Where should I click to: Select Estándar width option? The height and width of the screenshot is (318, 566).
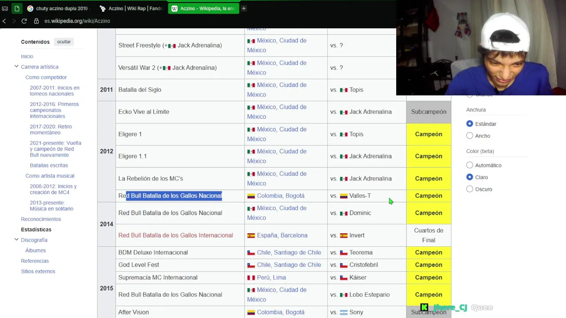[x=470, y=124]
